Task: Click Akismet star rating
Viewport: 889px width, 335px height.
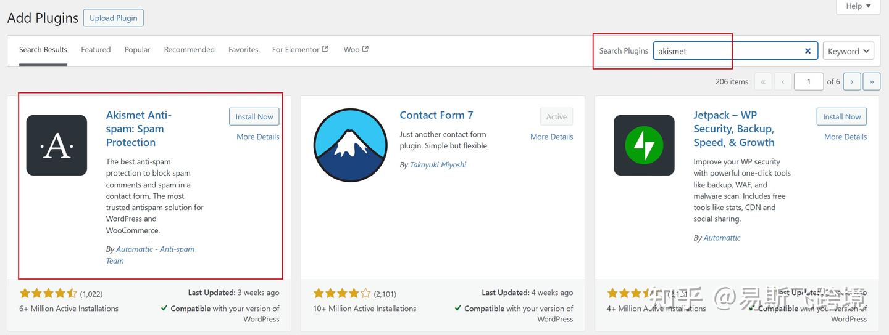Action: point(48,293)
